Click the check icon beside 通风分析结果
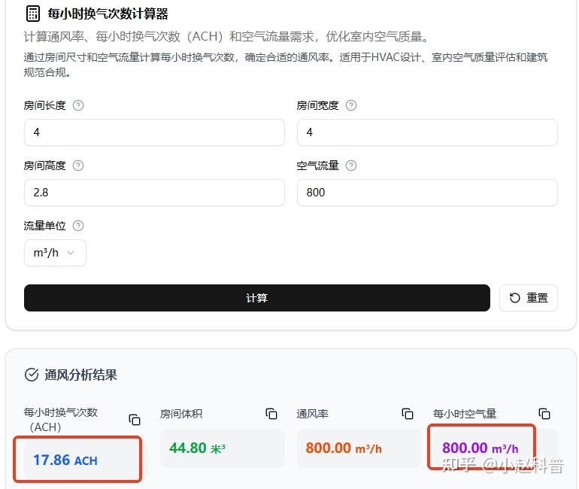The height and width of the screenshot is (489, 579). [32, 375]
